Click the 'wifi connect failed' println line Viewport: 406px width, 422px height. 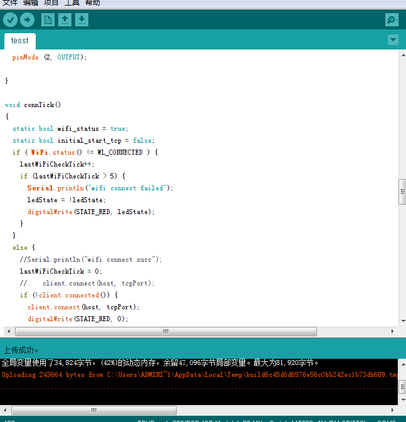pyautogui.click(x=100, y=188)
